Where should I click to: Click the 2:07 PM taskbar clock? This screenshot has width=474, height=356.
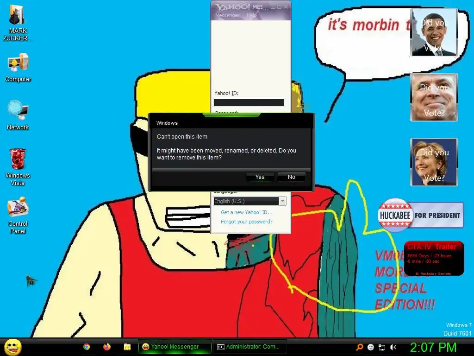click(x=433, y=347)
